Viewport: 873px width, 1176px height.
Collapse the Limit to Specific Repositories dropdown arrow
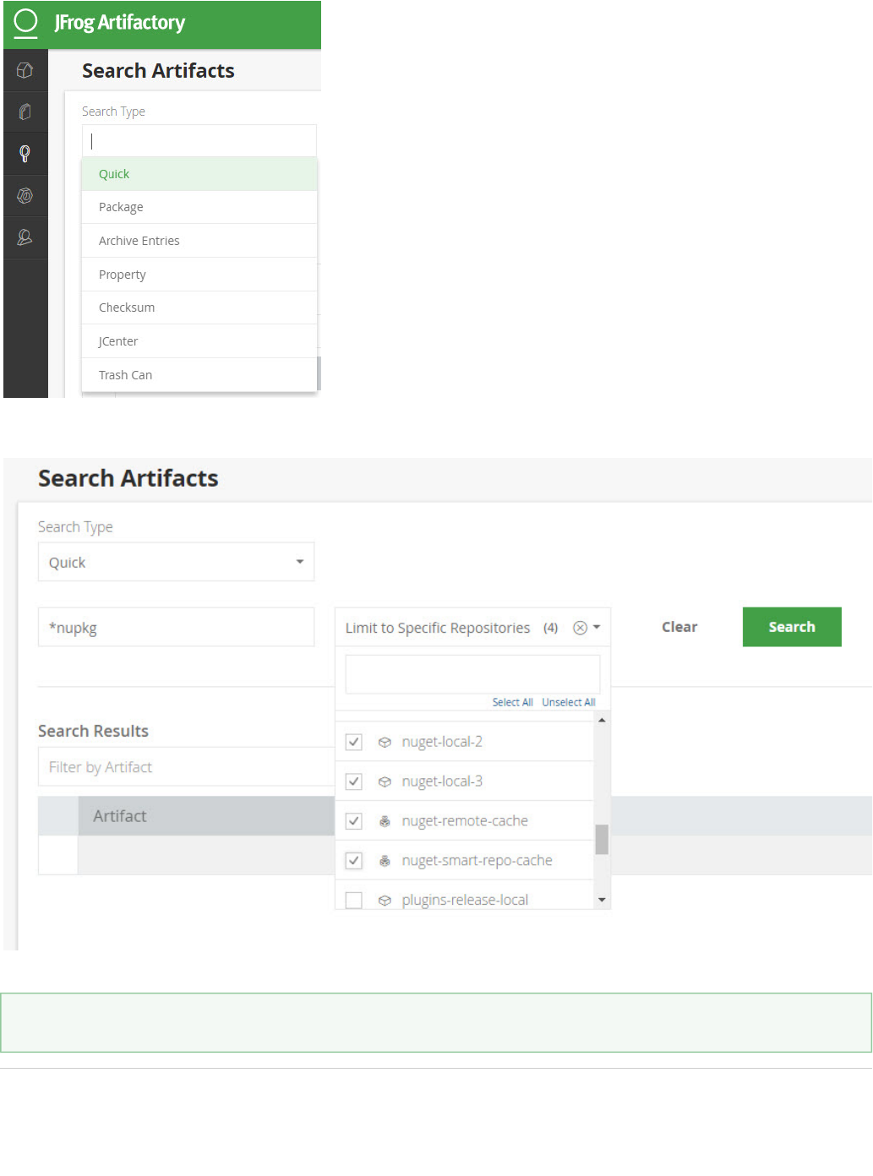(597, 628)
